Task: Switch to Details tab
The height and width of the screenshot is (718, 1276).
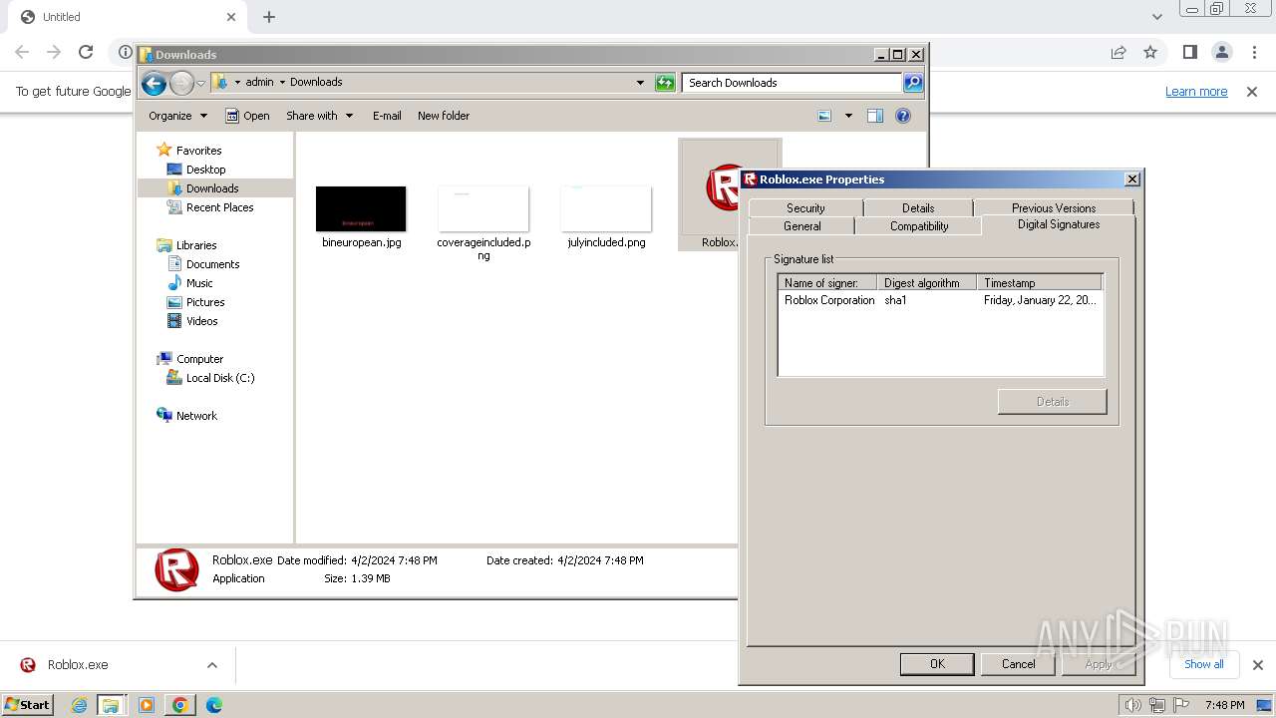Action: [918, 207]
